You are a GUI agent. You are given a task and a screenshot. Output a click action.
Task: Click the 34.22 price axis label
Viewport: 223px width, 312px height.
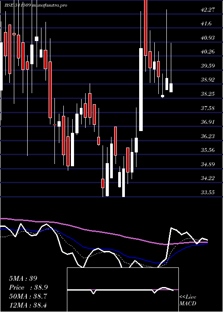click(208, 178)
